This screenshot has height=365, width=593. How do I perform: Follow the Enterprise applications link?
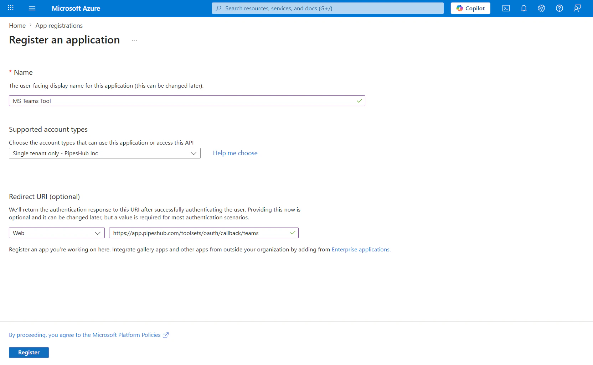[360, 249]
